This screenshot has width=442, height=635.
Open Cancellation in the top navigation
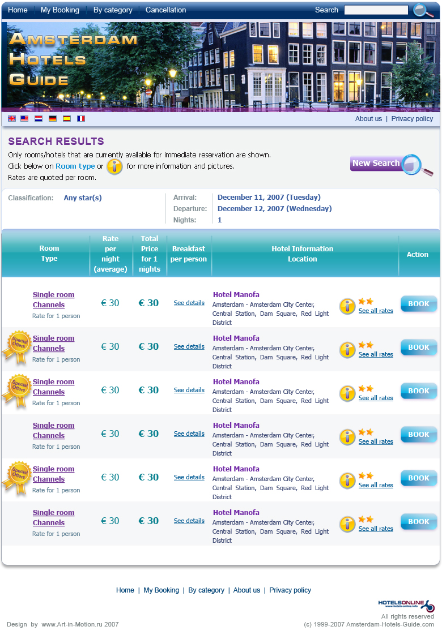(166, 10)
